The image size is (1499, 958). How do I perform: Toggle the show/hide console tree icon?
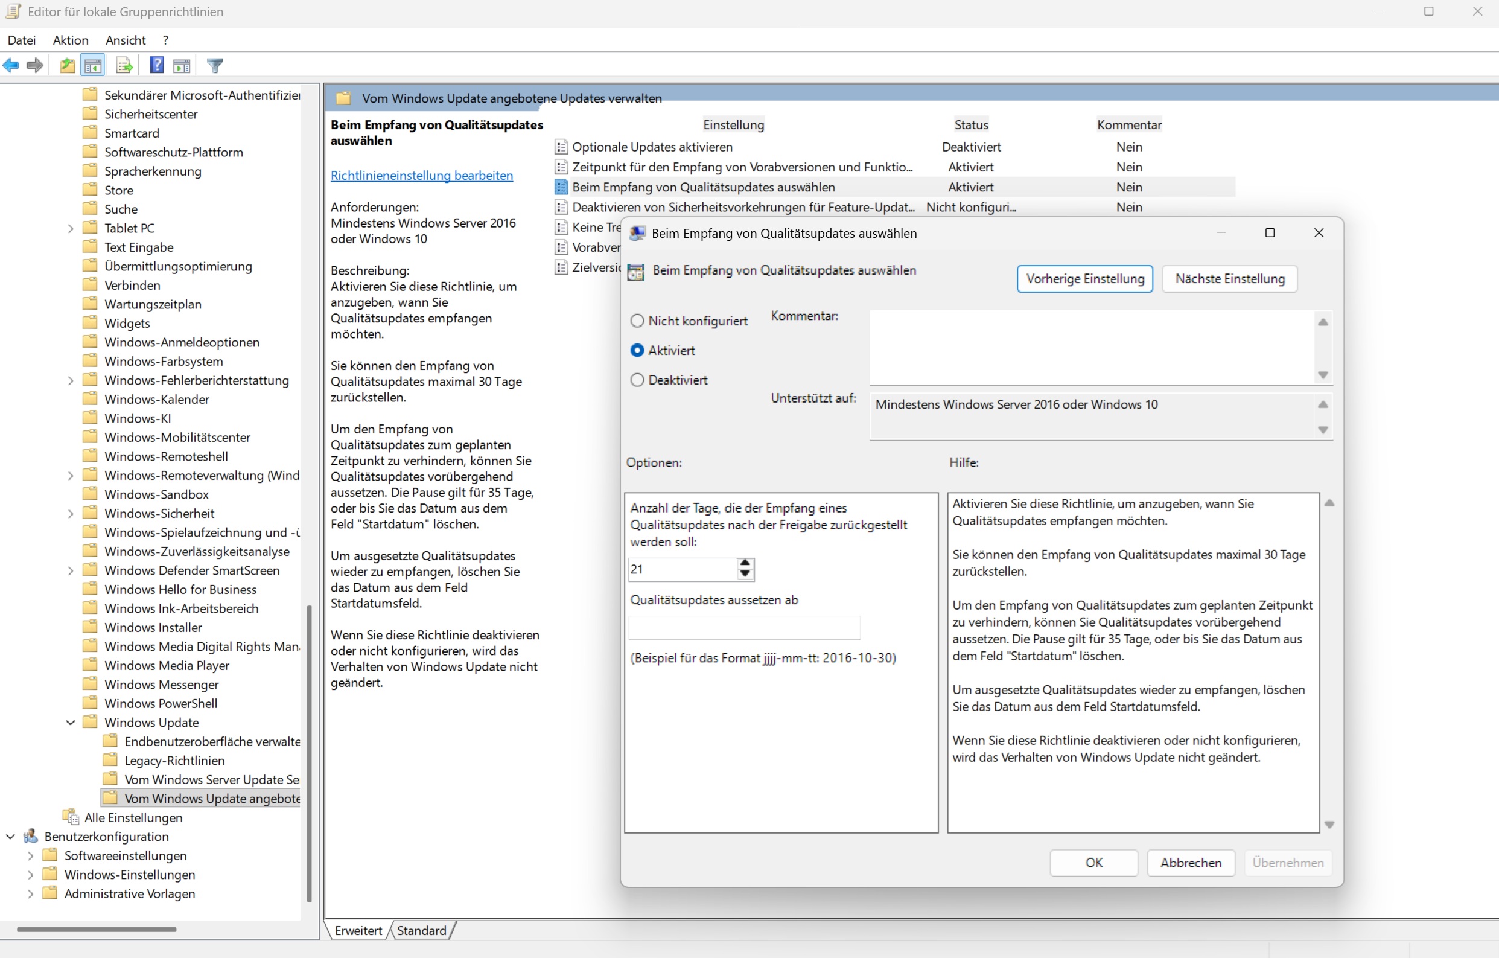93,65
